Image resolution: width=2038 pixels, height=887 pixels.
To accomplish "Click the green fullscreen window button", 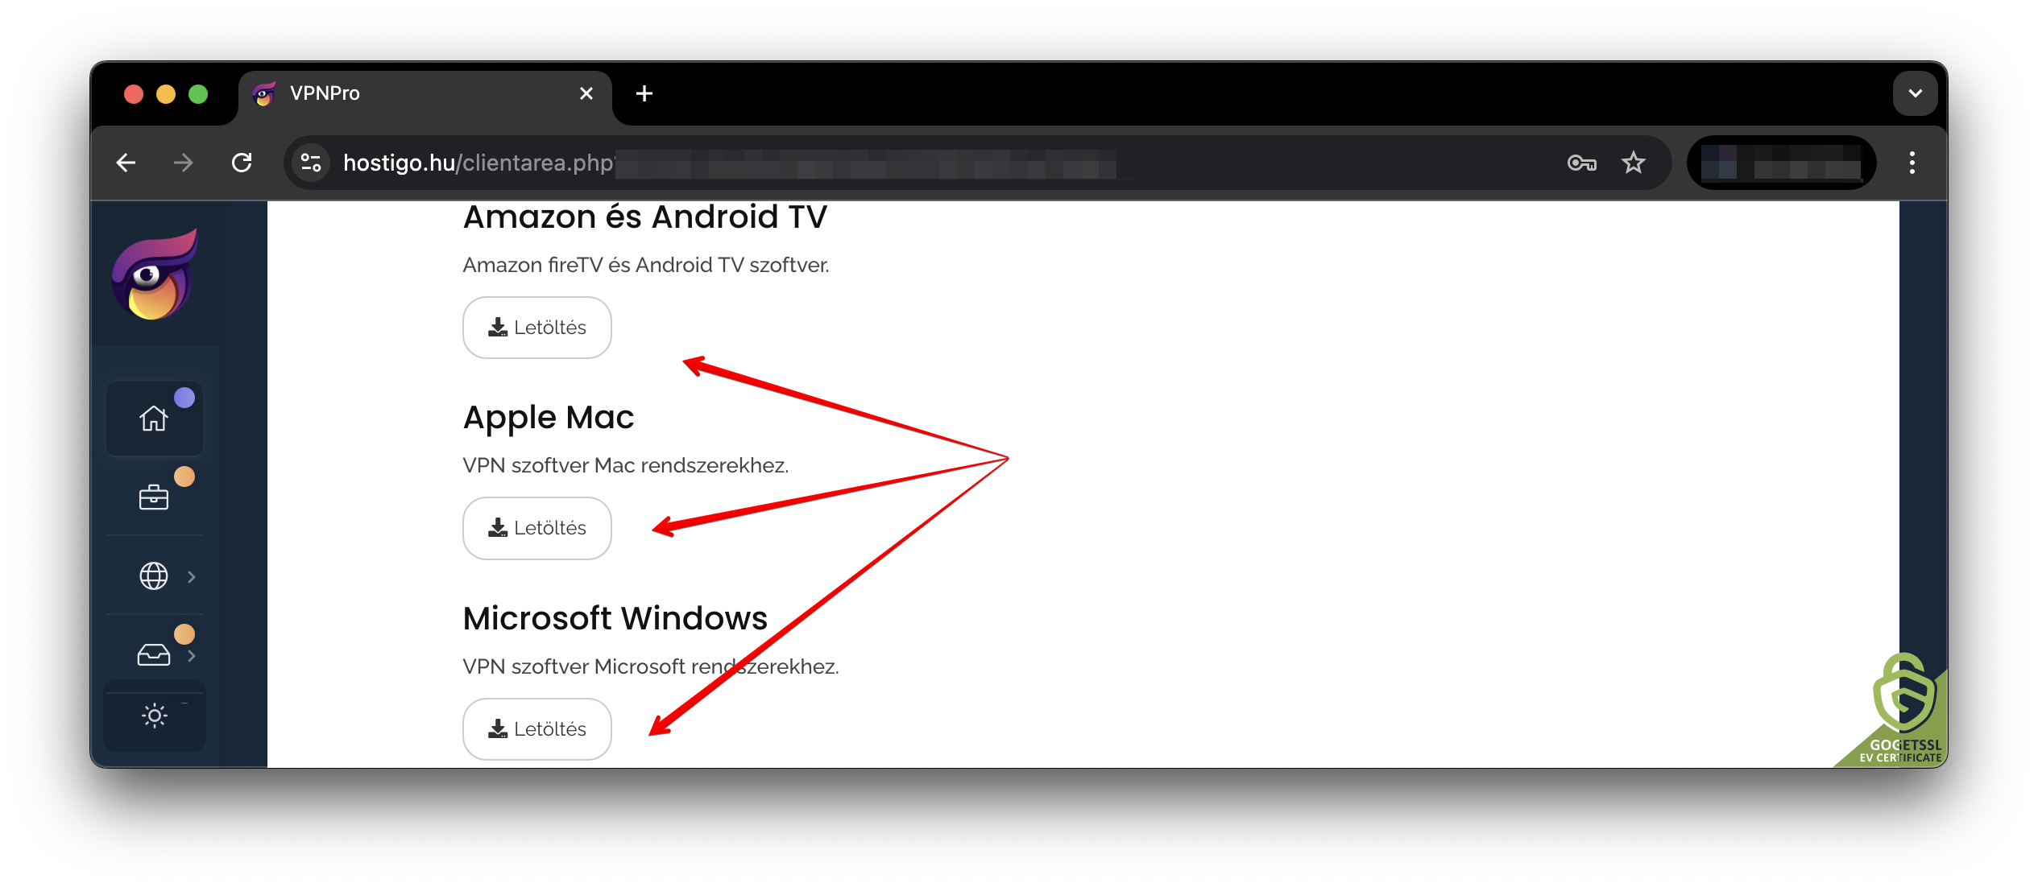I will 198,95.
